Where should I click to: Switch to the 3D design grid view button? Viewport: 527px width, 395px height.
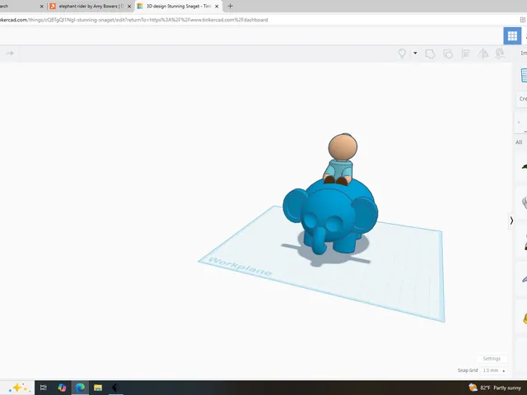click(x=512, y=35)
